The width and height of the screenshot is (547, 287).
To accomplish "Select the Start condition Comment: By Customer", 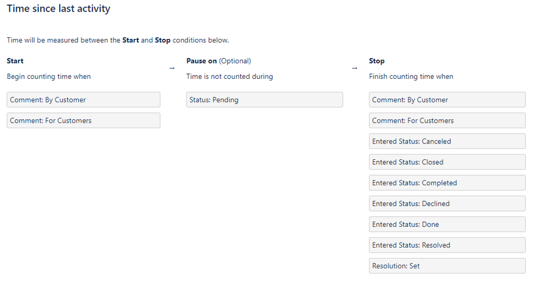I will click(83, 100).
